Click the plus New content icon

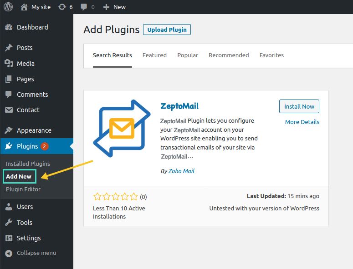coord(106,7)
